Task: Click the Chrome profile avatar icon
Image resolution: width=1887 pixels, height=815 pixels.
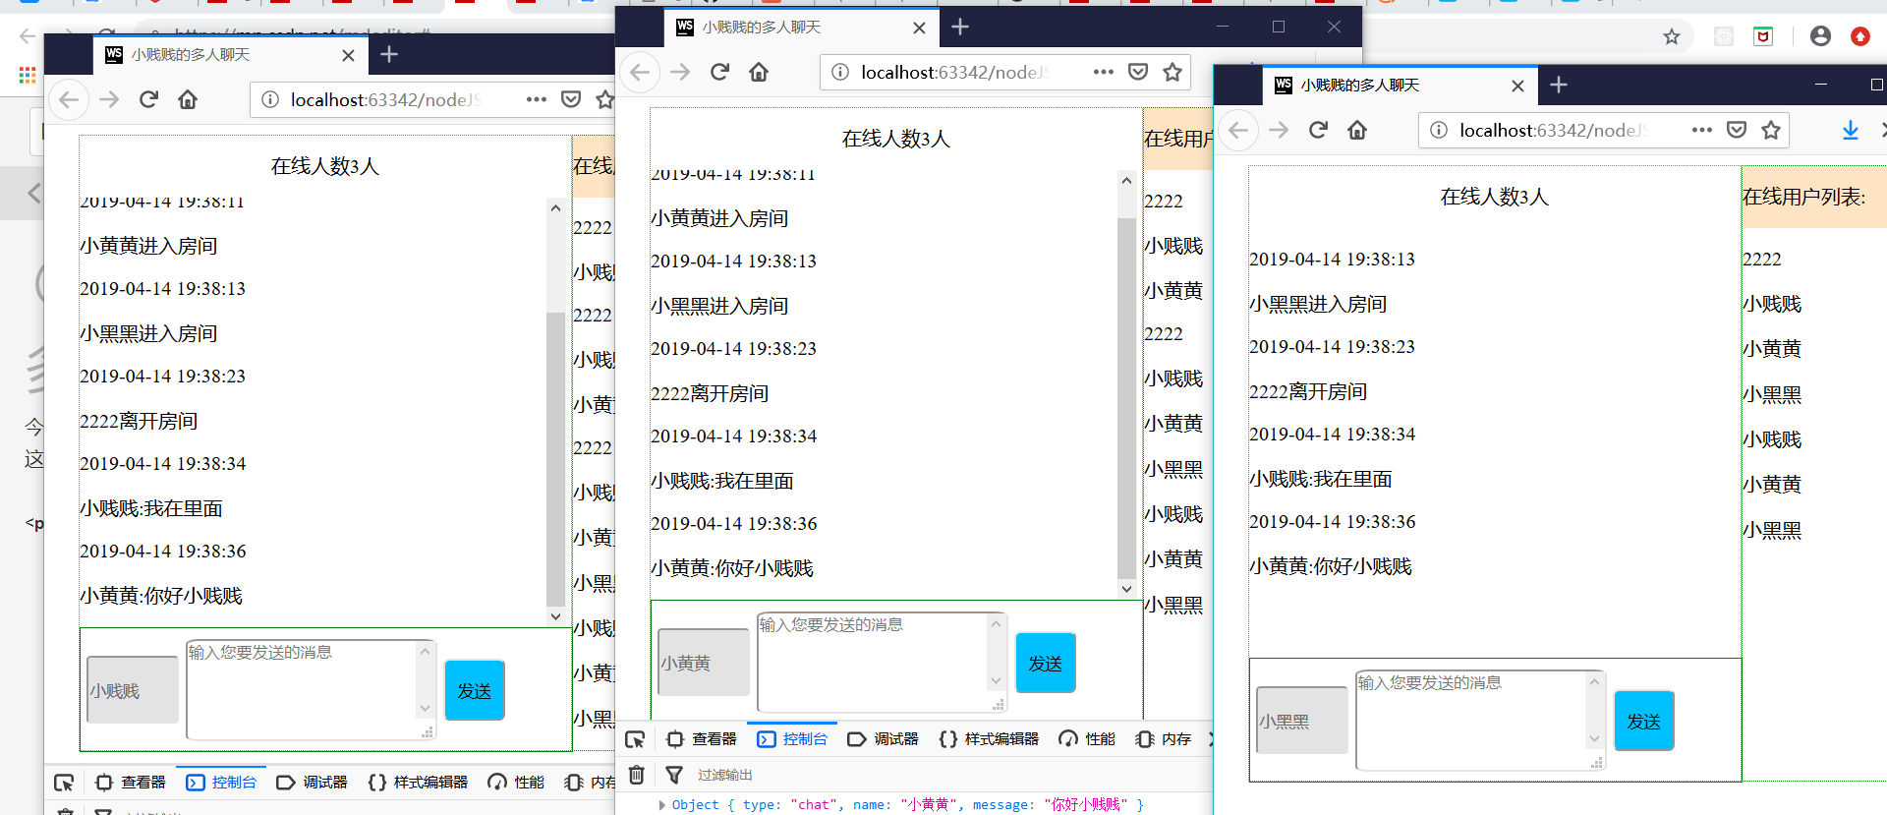Action: coord(1820,36)
